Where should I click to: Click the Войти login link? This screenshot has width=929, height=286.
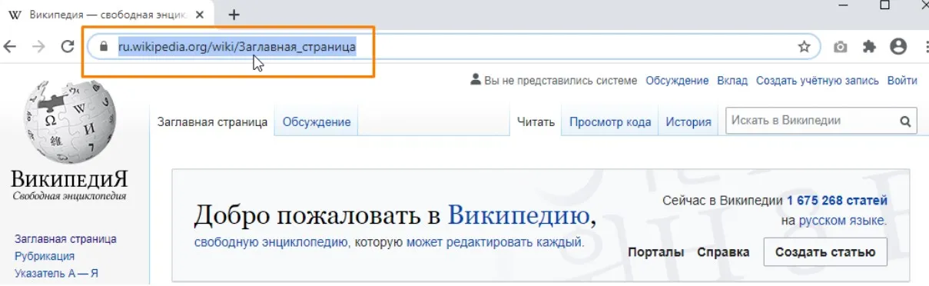coord(902,80)
